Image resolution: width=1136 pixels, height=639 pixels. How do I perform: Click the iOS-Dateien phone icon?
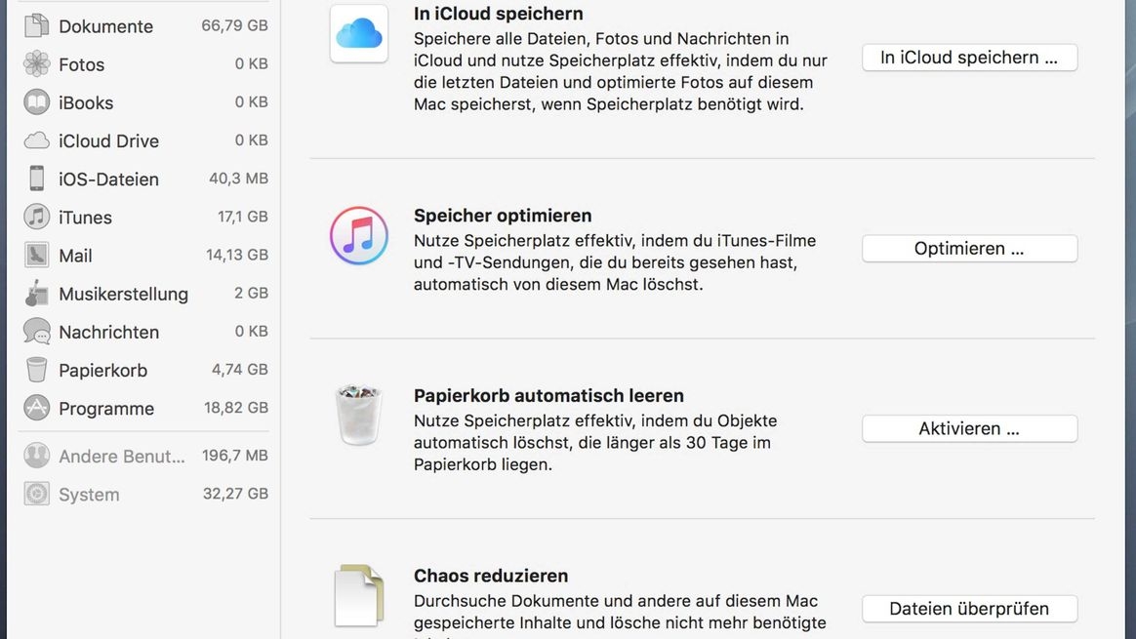click(x=36, y=179)
